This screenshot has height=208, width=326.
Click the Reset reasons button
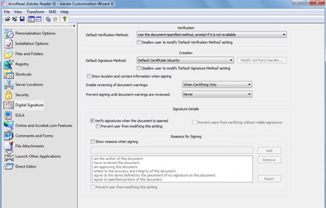click(x=269, y=179)
